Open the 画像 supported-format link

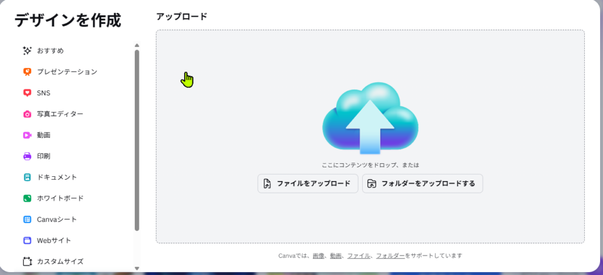pos(318,256)
